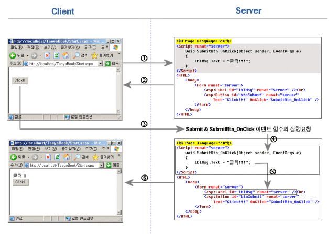Image resolution: width=330 pixels, height=234 pixels.
Task: Open 즐겨찾기 star favorites in upper browser toolbar
Action: click(x=102, y=55)
